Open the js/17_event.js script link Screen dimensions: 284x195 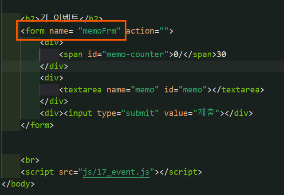(x=116, y=172)
